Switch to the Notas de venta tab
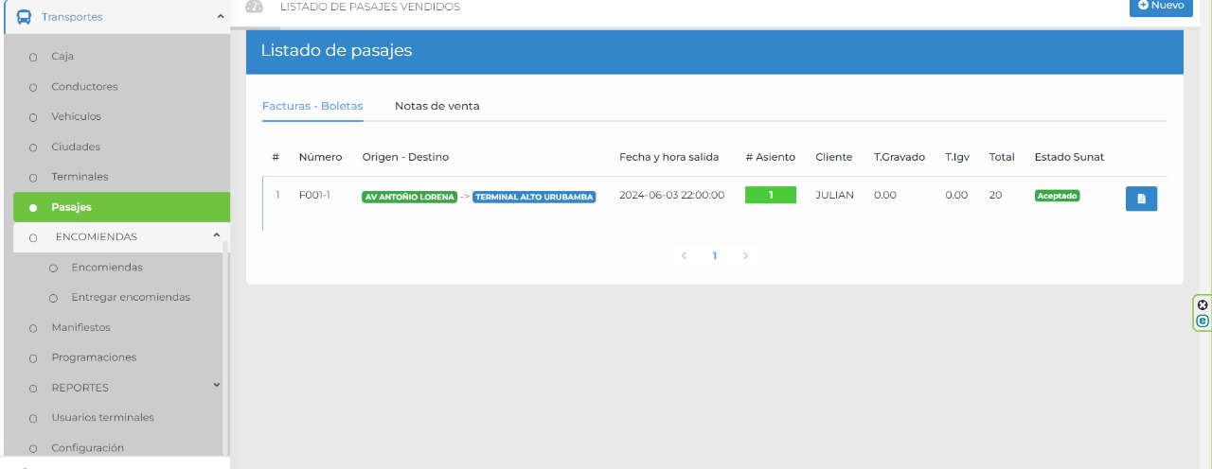This screenshot has height=469, width=1212. (x=437, y=106)
